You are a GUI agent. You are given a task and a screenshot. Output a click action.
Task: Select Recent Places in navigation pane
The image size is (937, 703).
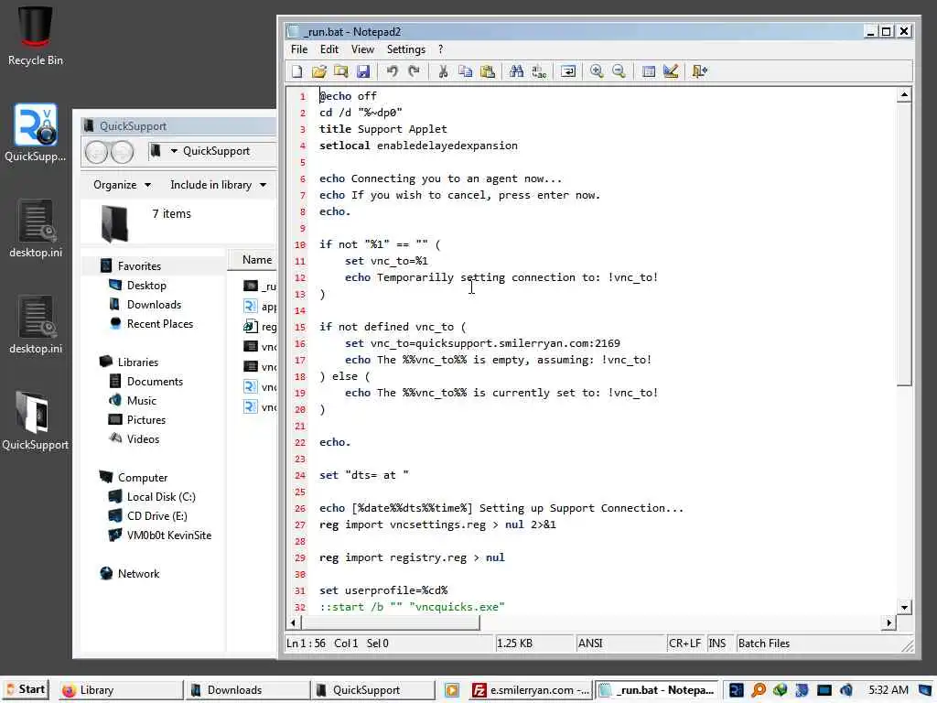159,323
